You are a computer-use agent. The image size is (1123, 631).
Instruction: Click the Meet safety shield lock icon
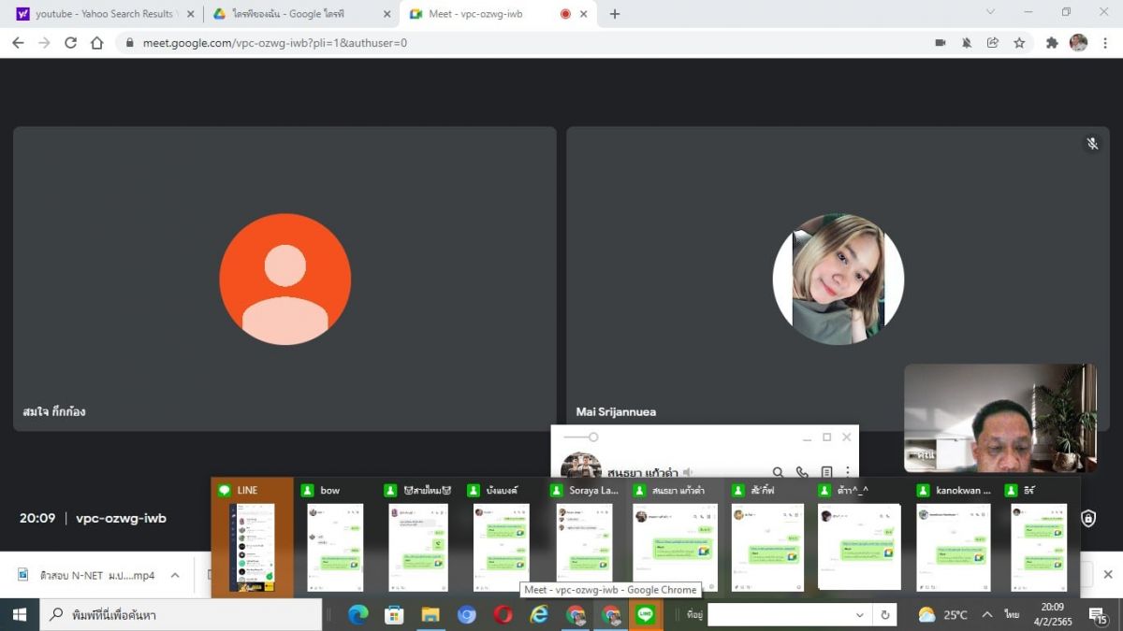pos(1088,518)
